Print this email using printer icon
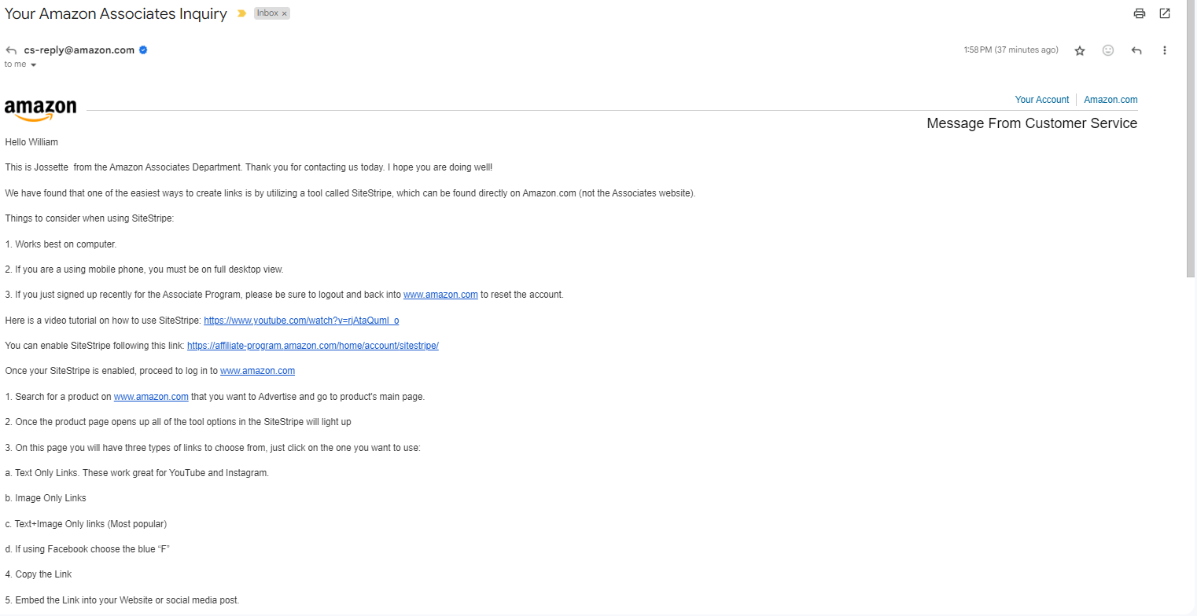This screenshot has width=1197, height=616. (1139, 13)
